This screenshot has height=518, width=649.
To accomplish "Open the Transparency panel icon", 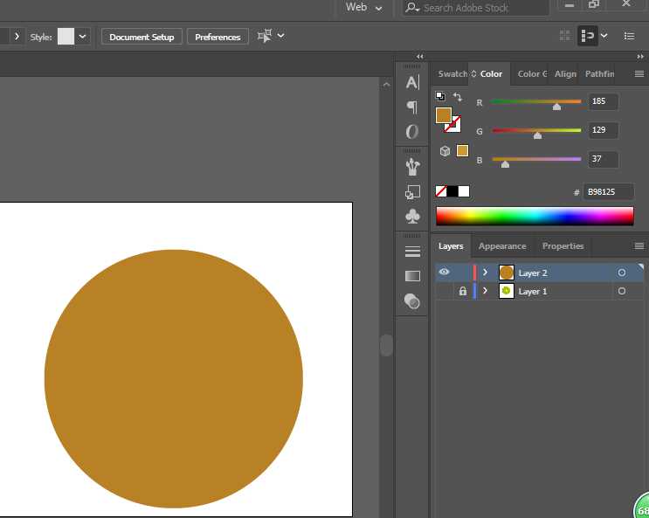I will [412, 300].
